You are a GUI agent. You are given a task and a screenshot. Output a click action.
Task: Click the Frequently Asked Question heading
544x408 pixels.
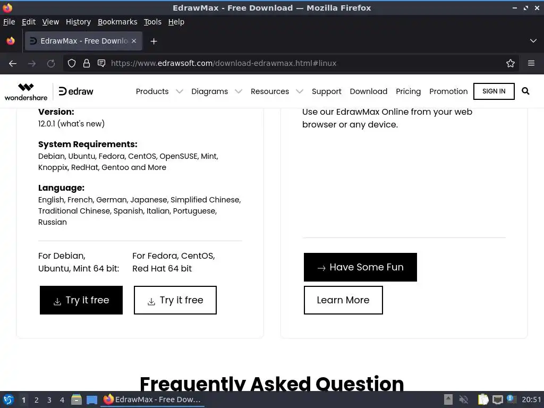[271, 384]
